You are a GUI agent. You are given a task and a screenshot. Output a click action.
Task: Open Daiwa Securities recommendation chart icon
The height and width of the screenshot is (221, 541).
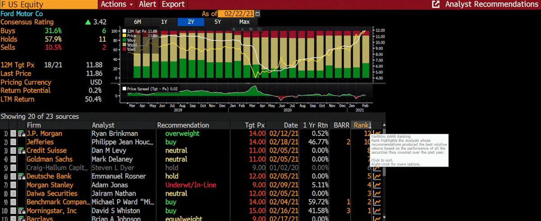(x=377, y=194)
